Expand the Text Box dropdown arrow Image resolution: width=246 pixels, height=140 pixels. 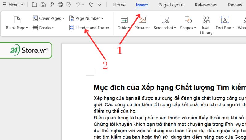pyautogui.click(x=233, y=28)
